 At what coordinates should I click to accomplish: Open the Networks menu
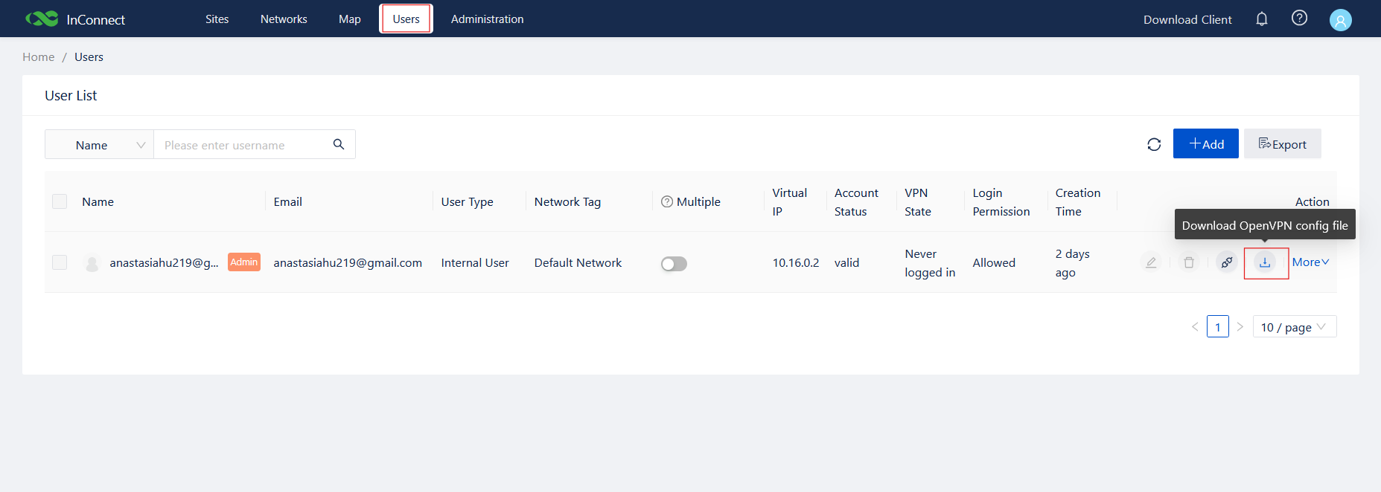pyautogui.click(x=284, y=19)
